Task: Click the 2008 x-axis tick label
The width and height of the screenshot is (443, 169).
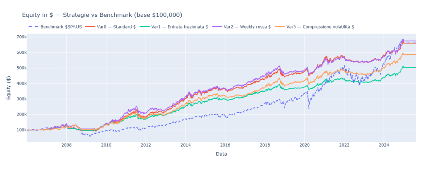Action: pos(66,145)
